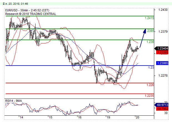Click the 1.2379 price axis value

pyautogui.click(x=163, y=32)
